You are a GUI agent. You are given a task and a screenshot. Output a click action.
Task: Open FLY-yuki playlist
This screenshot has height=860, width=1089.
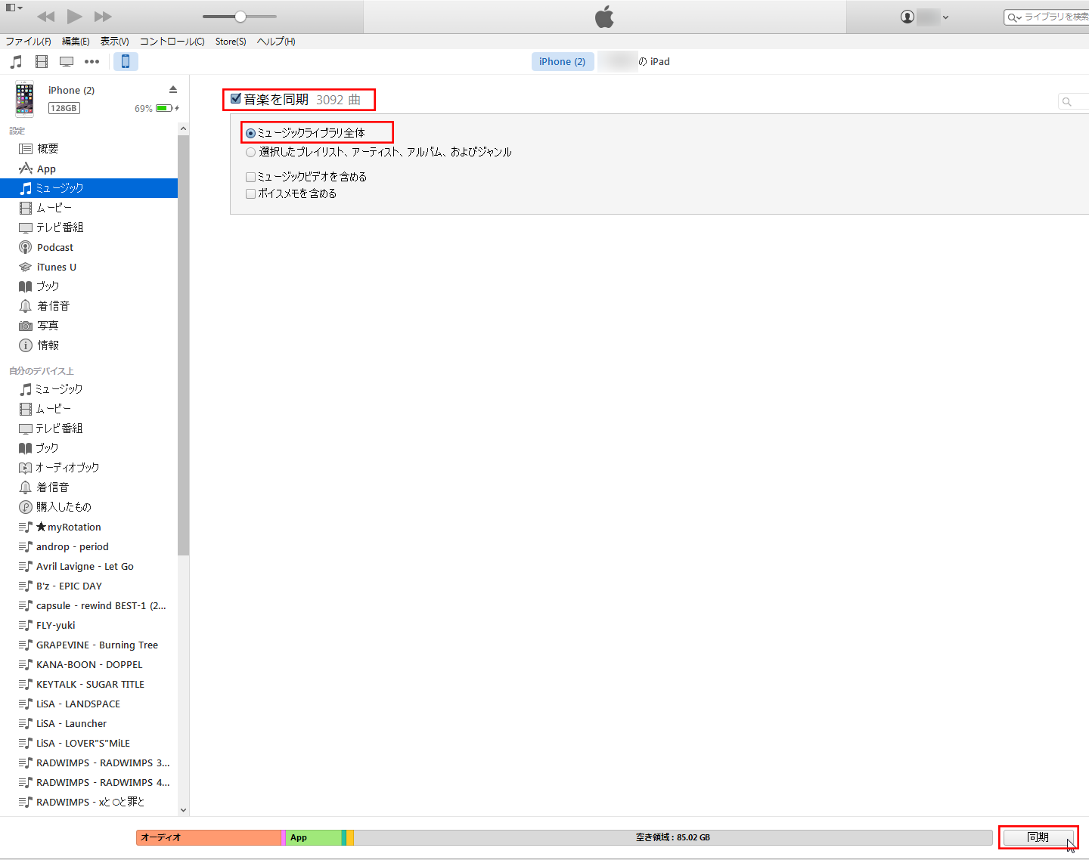pos(88,625)
